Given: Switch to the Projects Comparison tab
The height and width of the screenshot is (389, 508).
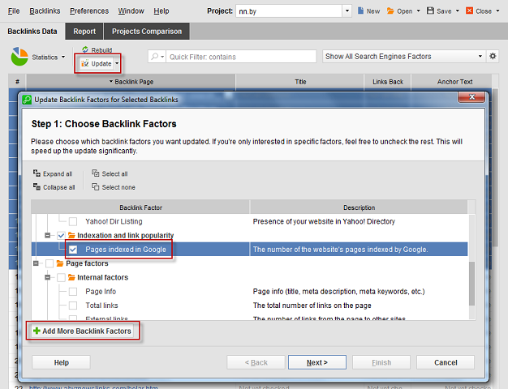Looking at the screenshot, I should [147, 32].
